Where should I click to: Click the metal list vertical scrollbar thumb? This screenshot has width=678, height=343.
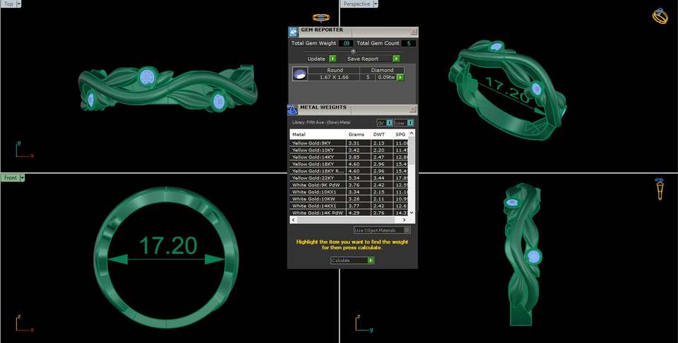(x=412, y=150)
